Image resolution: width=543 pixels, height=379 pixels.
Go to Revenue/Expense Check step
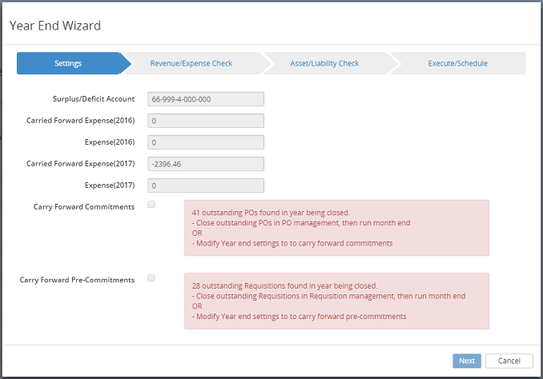[191, 63]
